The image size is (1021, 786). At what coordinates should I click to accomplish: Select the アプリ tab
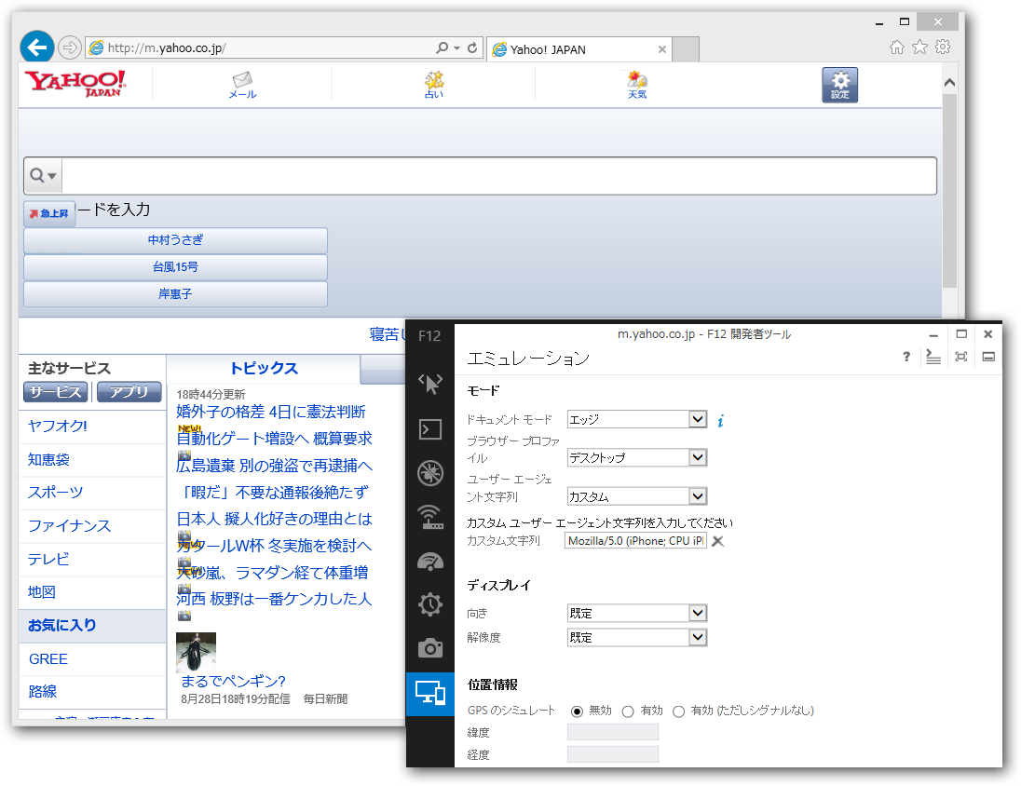[129, 392]
